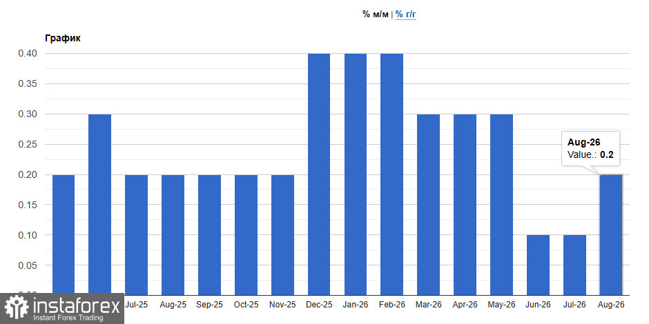This screenshot has width=649, height=324.
Task: Click the Aug-25 bar
Action: pyautogui.click(x=173, y=235)
